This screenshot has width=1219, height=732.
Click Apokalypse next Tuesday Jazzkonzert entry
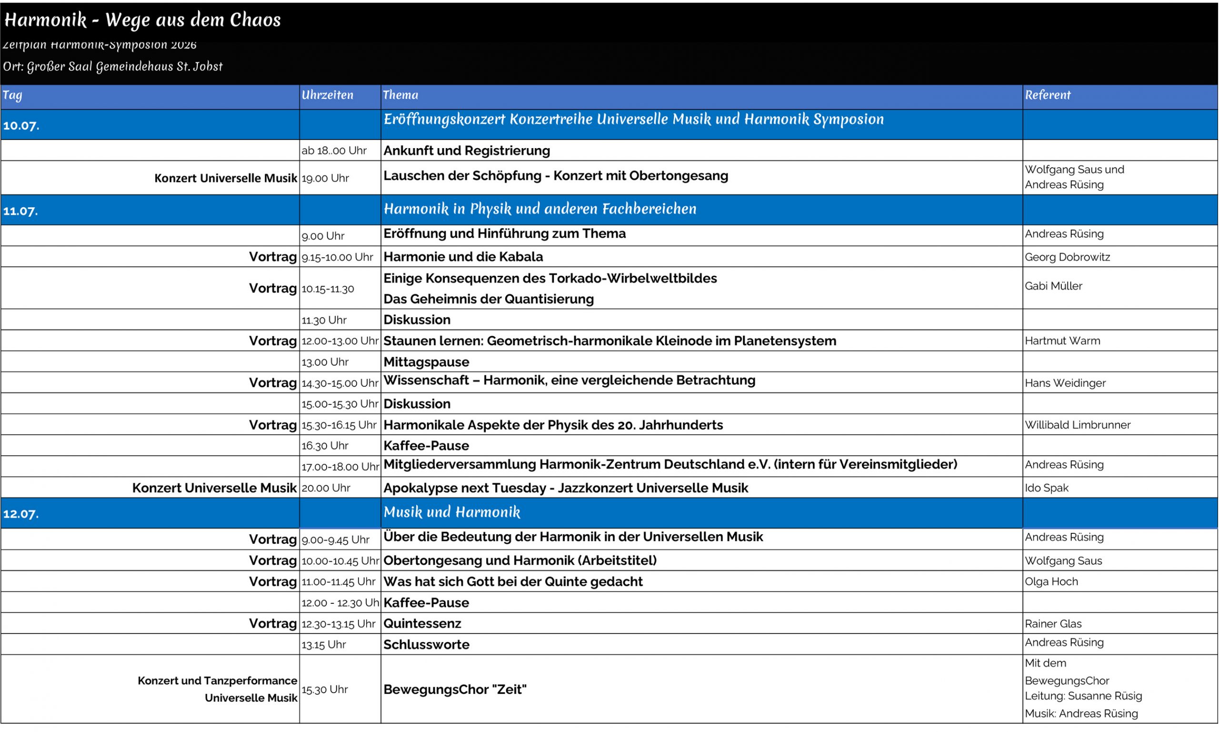pos(566,488)
